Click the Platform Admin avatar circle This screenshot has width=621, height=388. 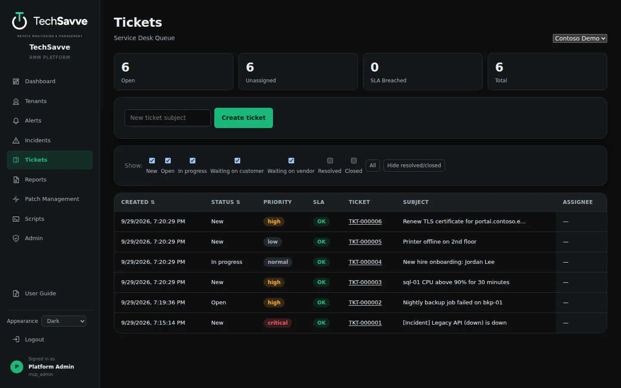17,367
